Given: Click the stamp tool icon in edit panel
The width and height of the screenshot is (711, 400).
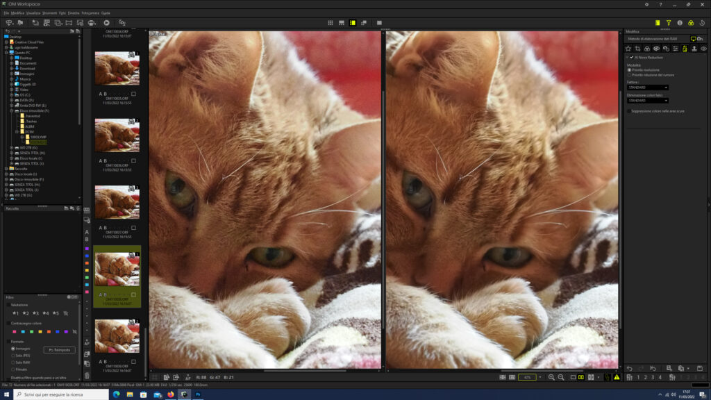Looking at the screenshot, I should (x=694, y=49).
